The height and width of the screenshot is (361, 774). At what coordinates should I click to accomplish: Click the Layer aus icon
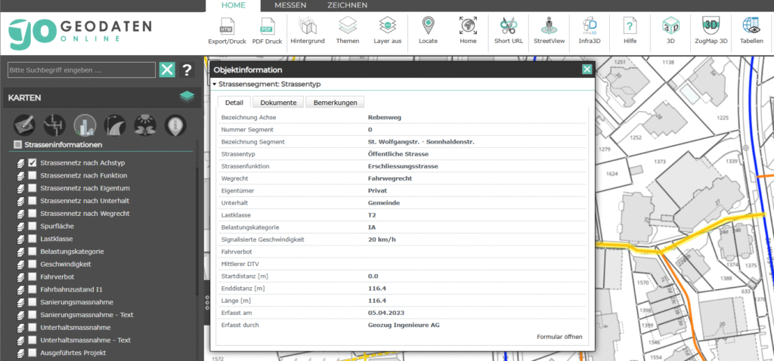pos(388,30)
